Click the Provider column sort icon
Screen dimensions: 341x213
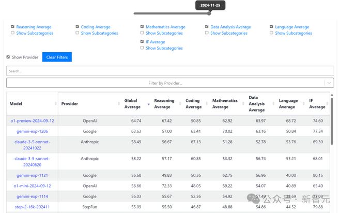coord(117,104)
